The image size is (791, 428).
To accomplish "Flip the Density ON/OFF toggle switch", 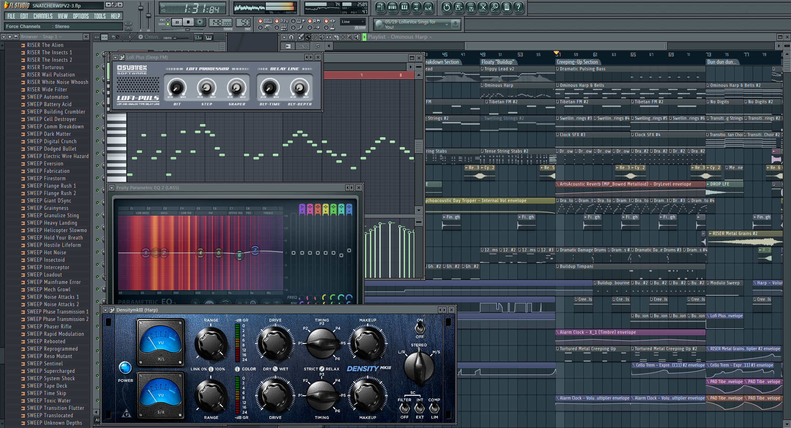I will point(419,328).
